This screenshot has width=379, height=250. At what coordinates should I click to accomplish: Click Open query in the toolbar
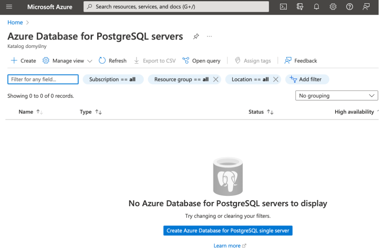point(201,60)
